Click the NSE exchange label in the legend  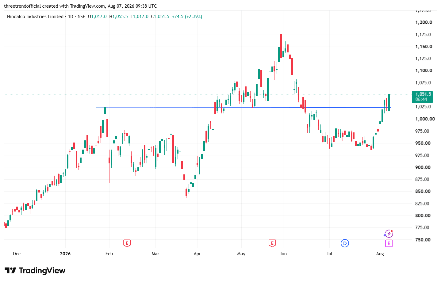click(81, 17)
